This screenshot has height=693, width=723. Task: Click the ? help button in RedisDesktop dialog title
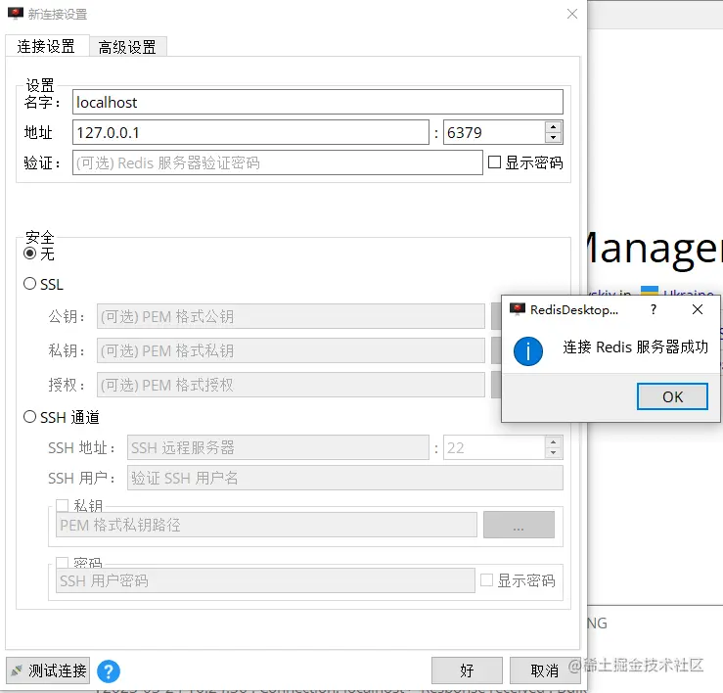653,309
